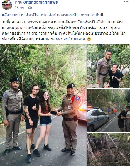Open the #ผมชอบไทยแลนด์ hashtag
Viewport: 130px width, 166px height.
pos(70,39)
